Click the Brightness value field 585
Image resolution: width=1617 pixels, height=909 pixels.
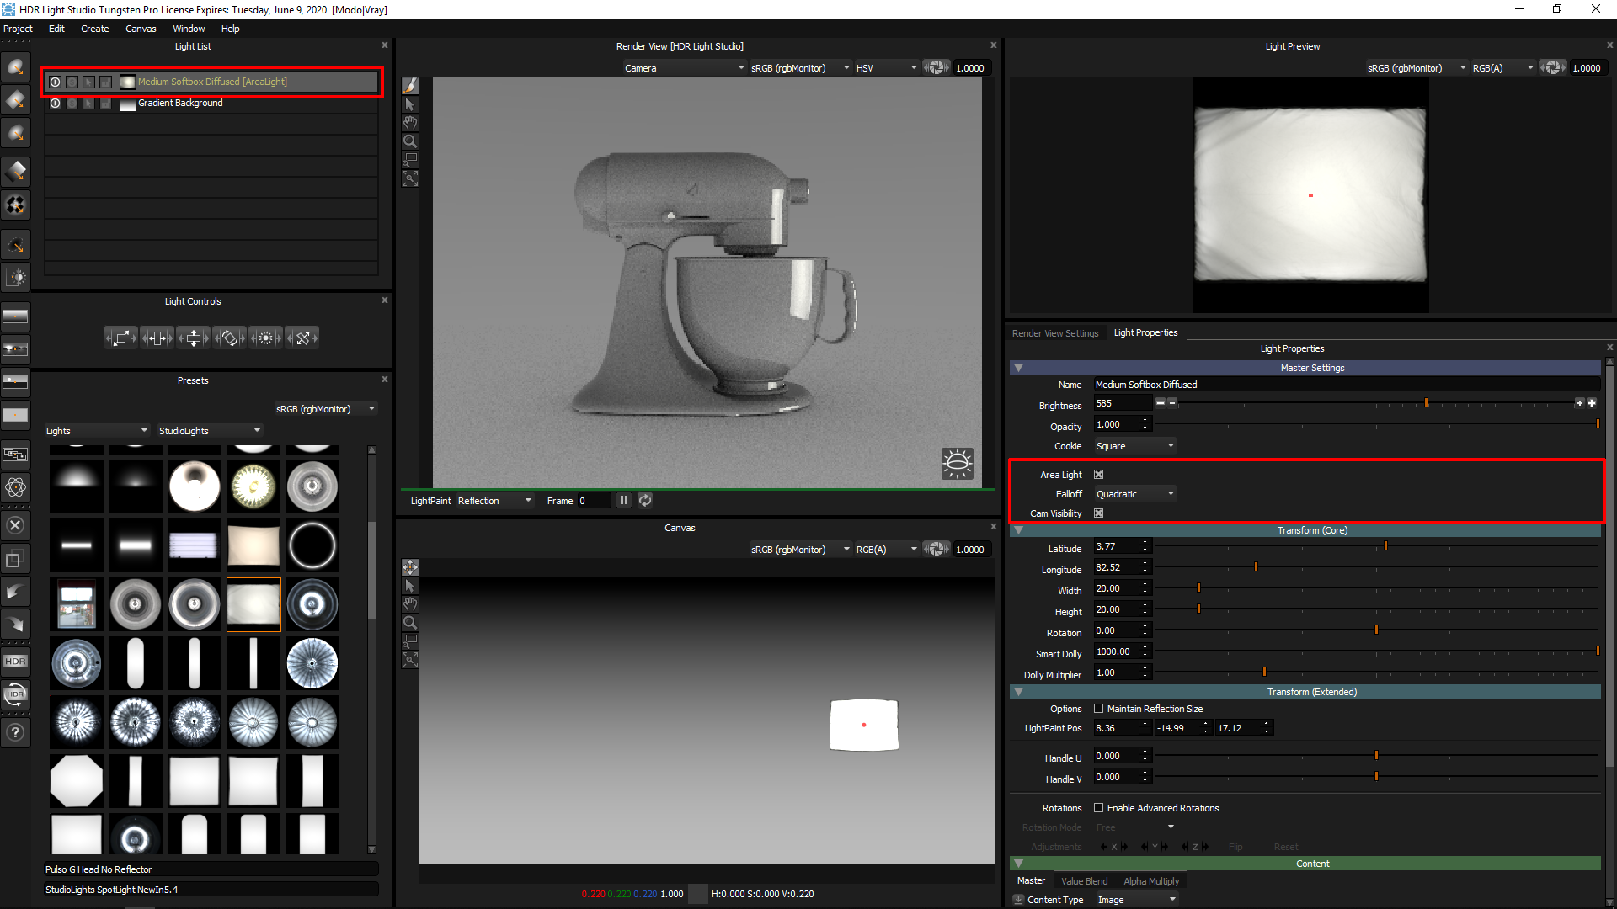[x=1122, y=404]
